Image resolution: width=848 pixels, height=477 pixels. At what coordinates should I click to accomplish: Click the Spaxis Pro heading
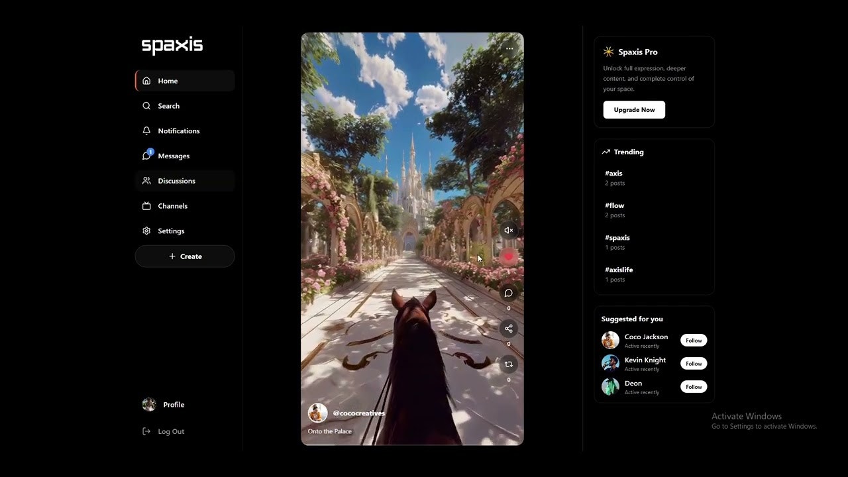click(x=637, y=52)
